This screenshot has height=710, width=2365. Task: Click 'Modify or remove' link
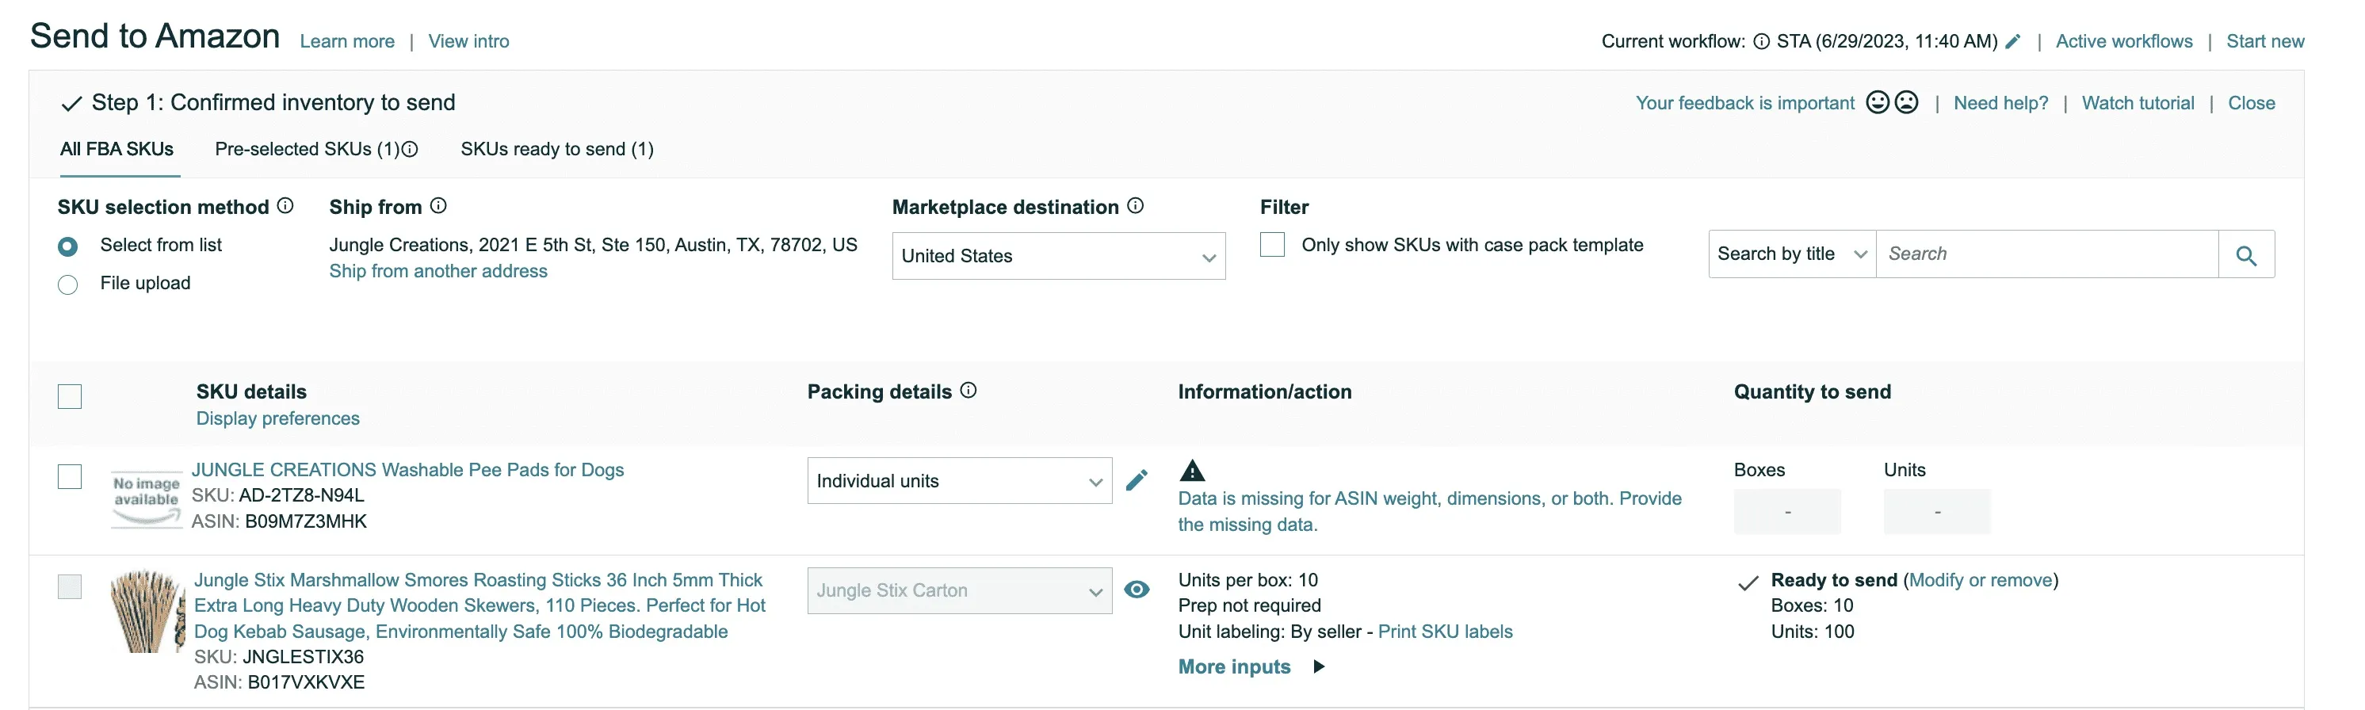coord(1981,579)
